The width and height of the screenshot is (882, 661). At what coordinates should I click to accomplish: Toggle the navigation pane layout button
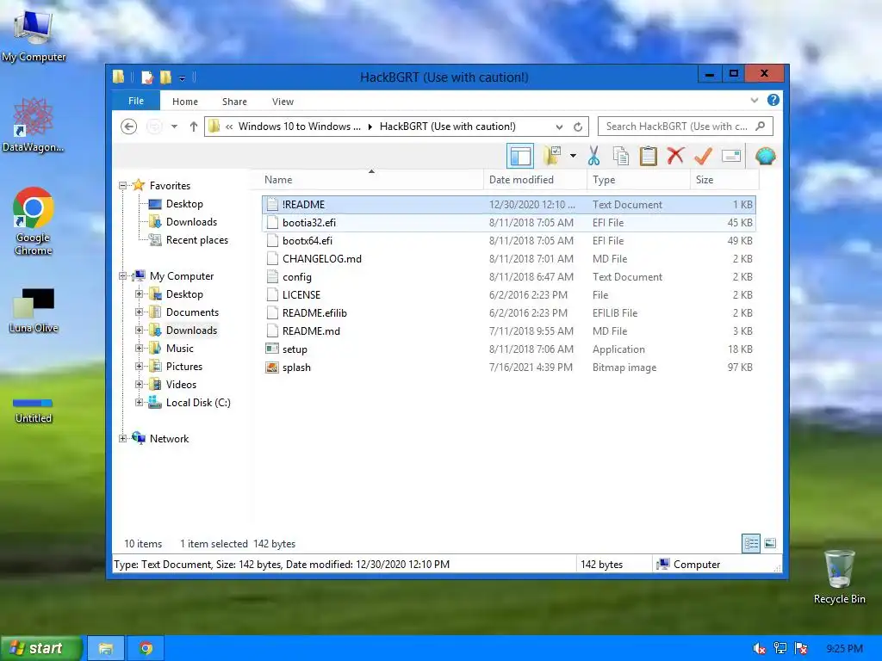coord(520,156)
